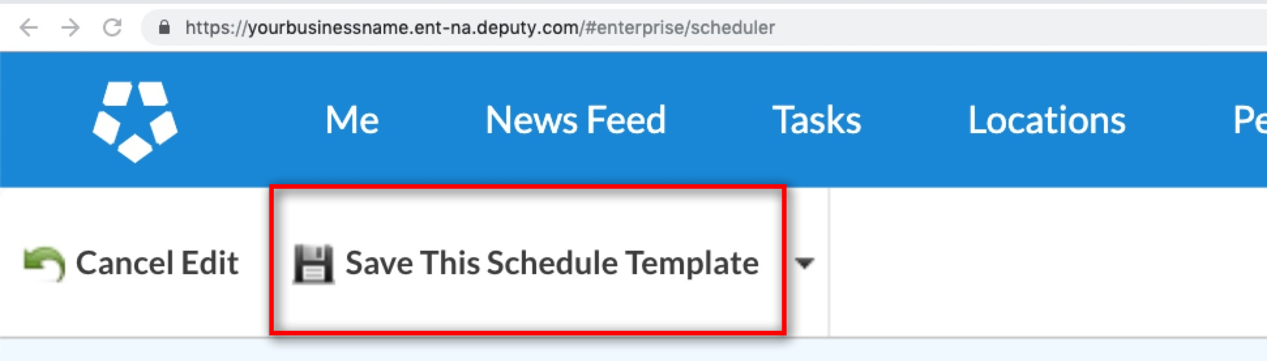The image size is (1267, 361).
Task: Click the padlock icon in the address bar
Action: 164,27
